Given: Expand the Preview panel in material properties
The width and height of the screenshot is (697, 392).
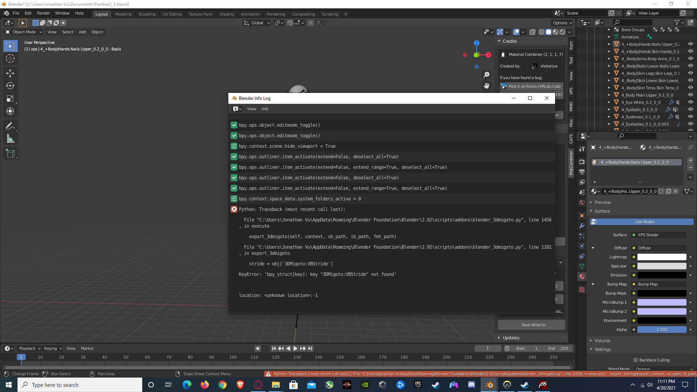Looking at the screenshot, I should (591, 203).
